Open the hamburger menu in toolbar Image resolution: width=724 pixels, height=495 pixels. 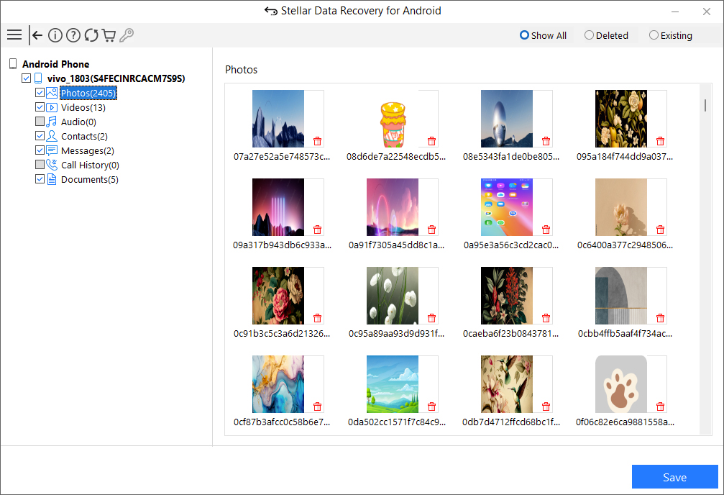tap(14, 35)
